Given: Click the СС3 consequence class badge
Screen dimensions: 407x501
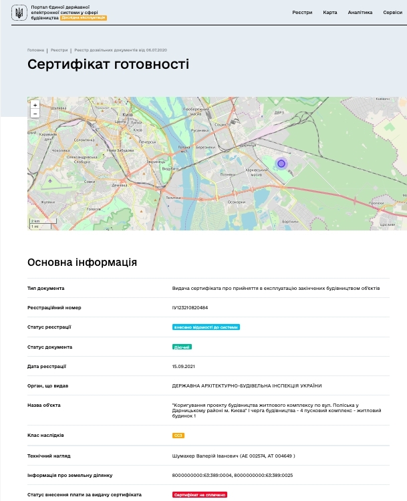Looking at the screenshot, I should (178, 436).
